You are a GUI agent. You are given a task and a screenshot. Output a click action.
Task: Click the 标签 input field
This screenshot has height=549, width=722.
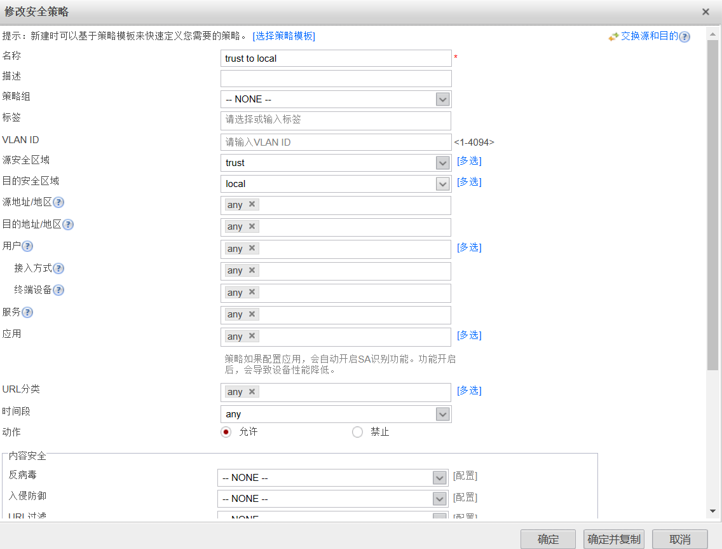(x=336, y=121)
